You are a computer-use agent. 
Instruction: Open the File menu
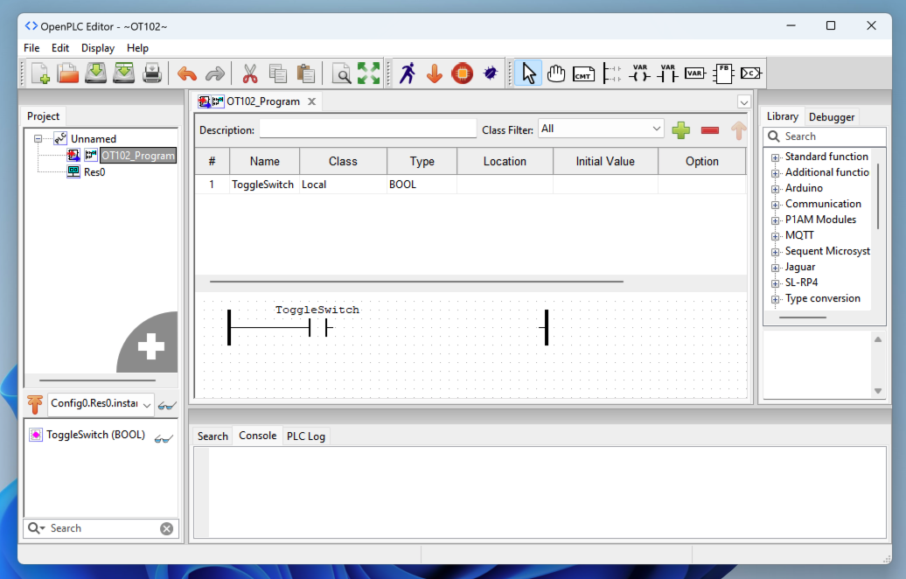[x=31, y=48]
